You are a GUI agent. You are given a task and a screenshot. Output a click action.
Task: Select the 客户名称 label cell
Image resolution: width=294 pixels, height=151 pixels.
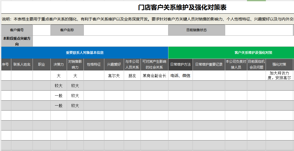click(x=67, y=30)
